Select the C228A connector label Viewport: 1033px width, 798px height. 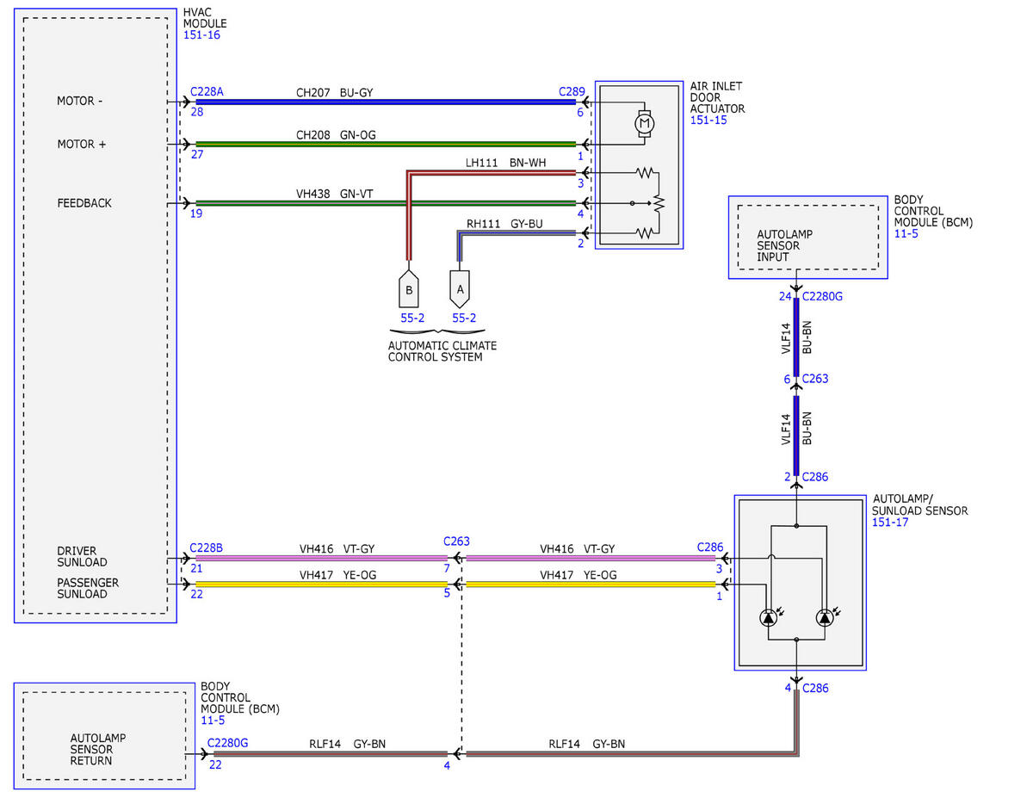click(207, 90)
